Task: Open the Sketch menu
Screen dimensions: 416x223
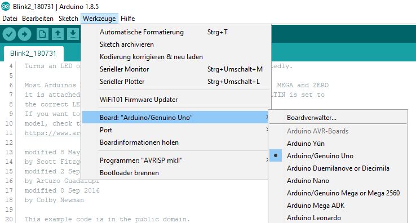Action: coord(68,19)
